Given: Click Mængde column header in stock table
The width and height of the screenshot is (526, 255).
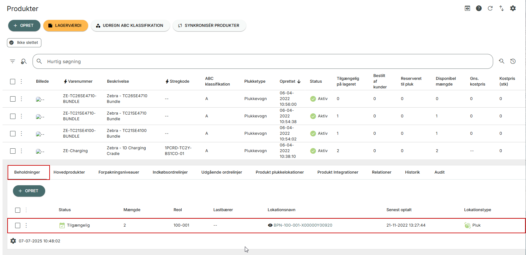Looking at the screenshot, I should pyautogui.click(x=132, y=210).
